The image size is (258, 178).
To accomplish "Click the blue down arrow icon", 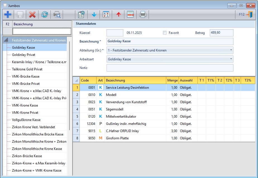I will tap(94, 14).
